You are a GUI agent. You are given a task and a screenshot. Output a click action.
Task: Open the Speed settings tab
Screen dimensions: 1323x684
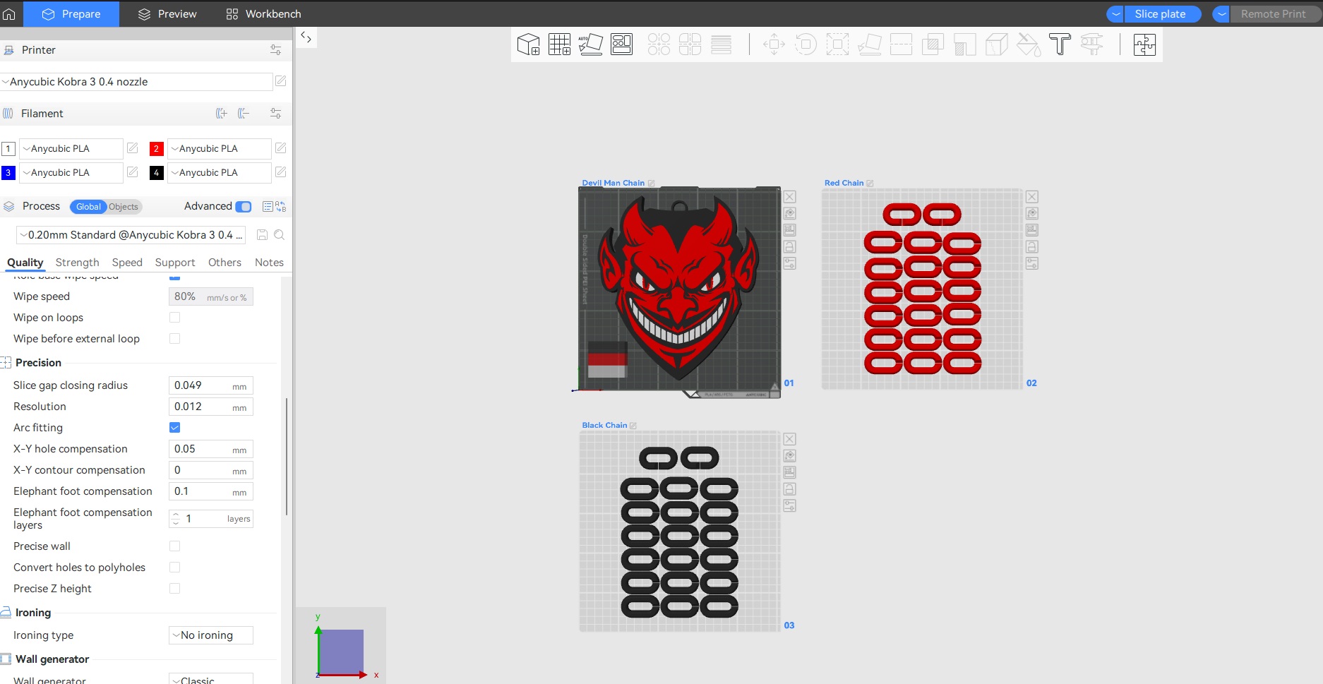pos(127,263)
